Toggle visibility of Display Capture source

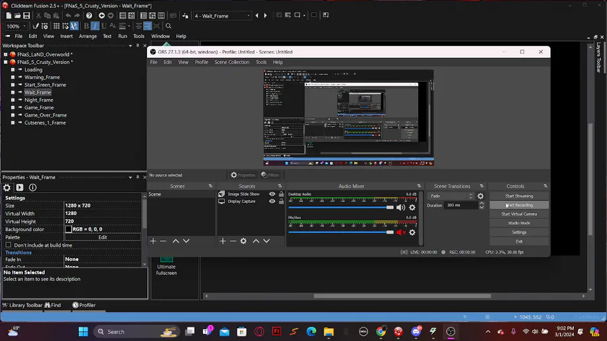click(x=272, y=201)
